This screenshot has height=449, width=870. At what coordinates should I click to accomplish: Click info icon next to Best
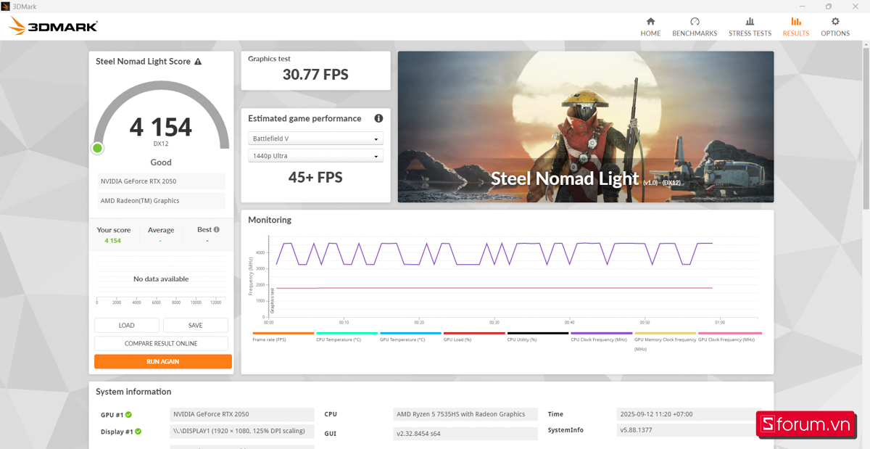(x=217, y=229)
